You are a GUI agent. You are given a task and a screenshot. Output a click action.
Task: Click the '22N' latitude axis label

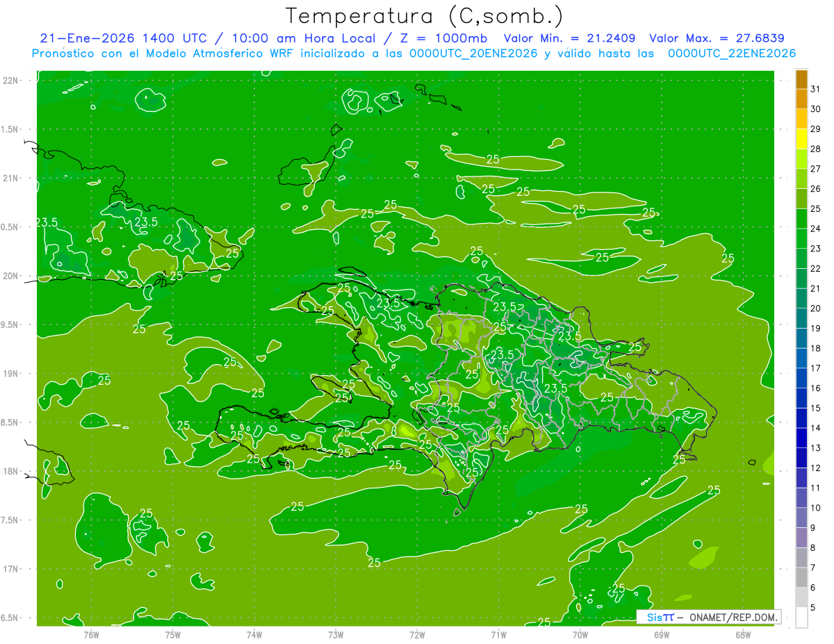point(11,81)
